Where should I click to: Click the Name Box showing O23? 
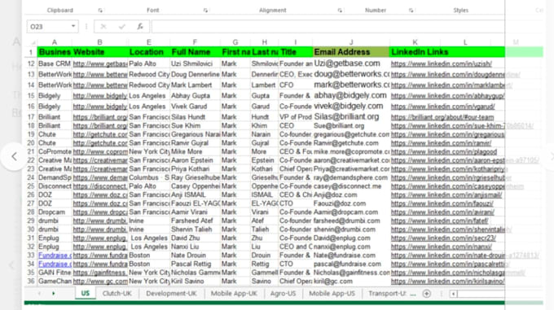coord(48,27)
